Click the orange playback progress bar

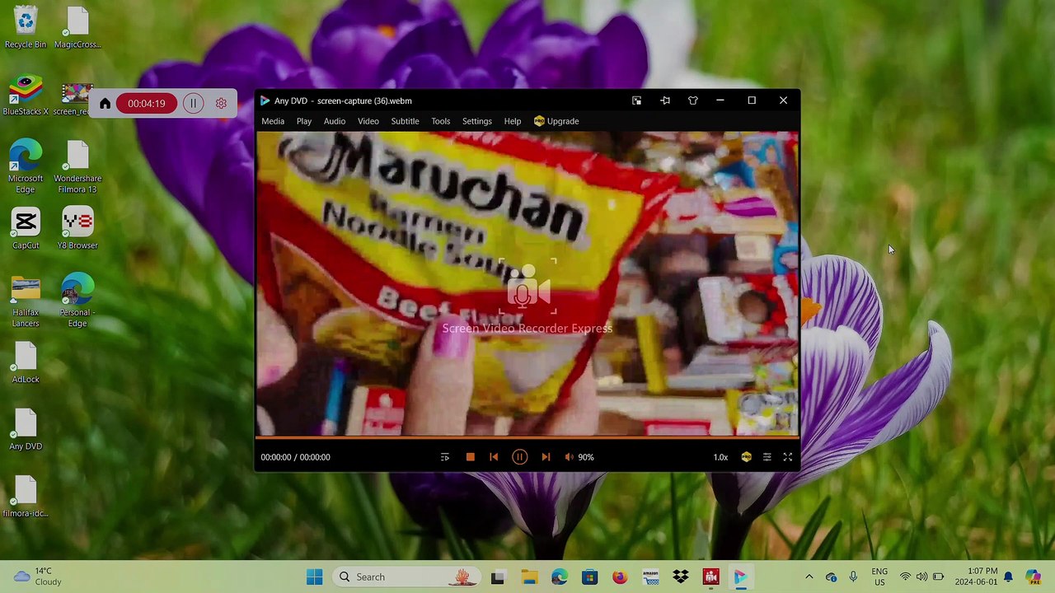click(x=527, y=437)
